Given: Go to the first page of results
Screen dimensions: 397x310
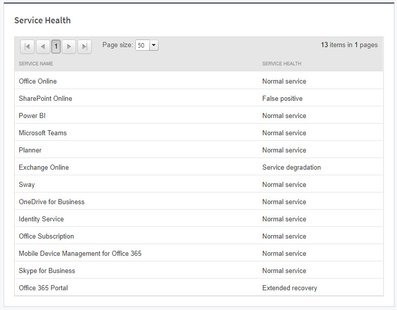Looking at the screenshot, I should click(27, 47).
